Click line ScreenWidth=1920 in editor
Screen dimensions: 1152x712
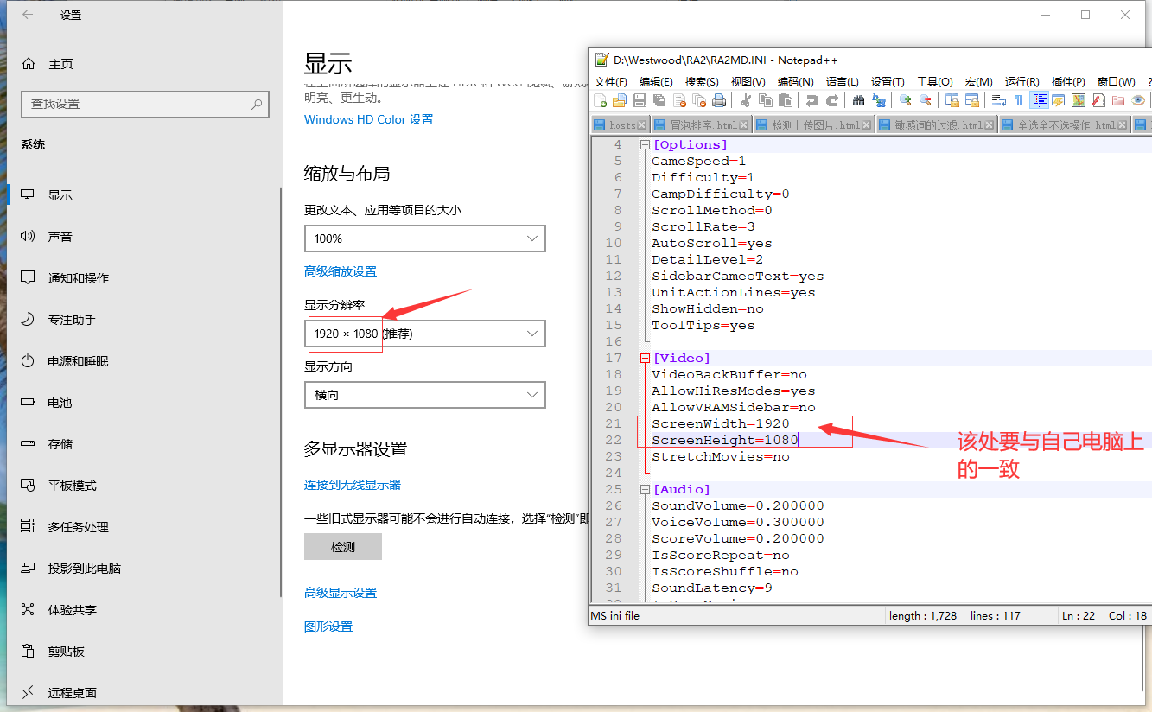coord(721,424)
